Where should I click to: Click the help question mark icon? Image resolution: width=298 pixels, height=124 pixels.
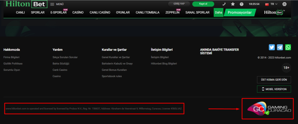pyautogui.click(x=241, y=4)
